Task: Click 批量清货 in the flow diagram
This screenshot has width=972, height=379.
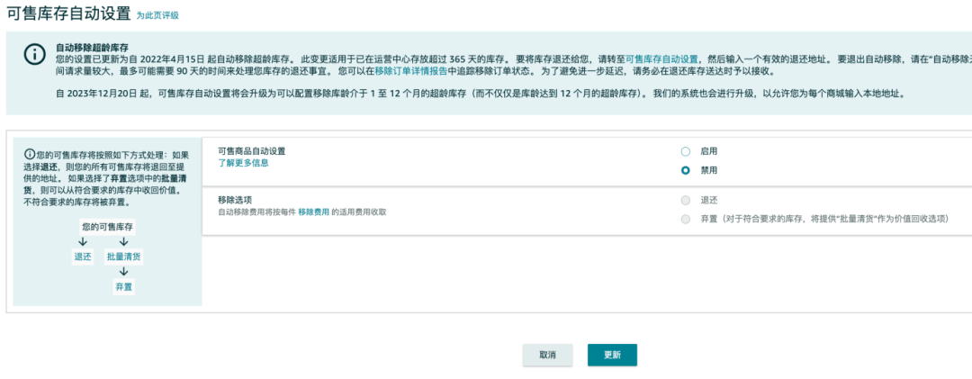Action: click(123, 257)
